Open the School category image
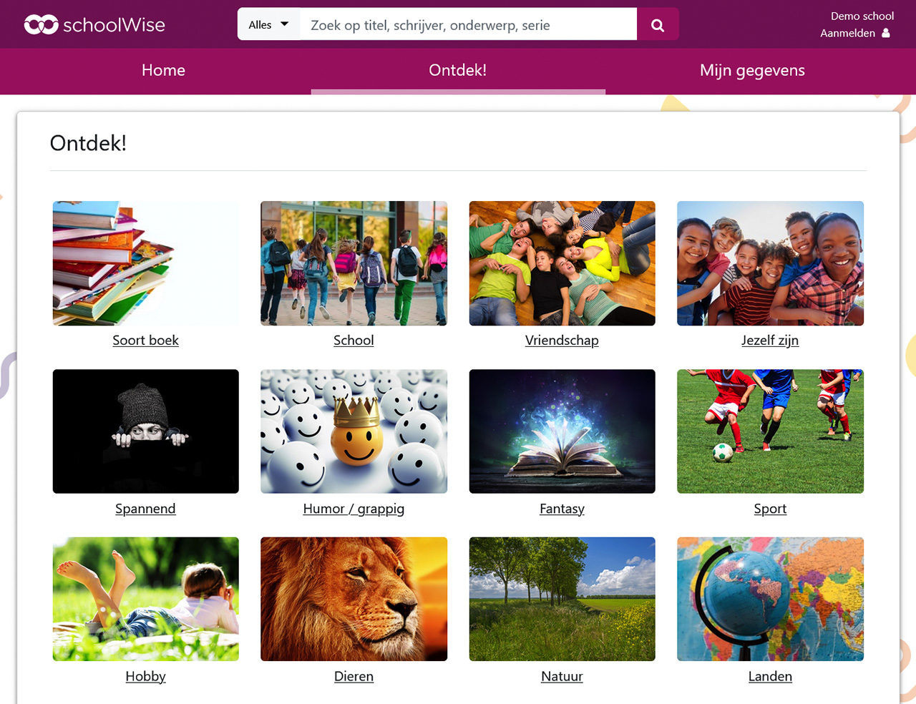Image resolution: width=916 pixels, height=704 pixels. pos(354,263)
